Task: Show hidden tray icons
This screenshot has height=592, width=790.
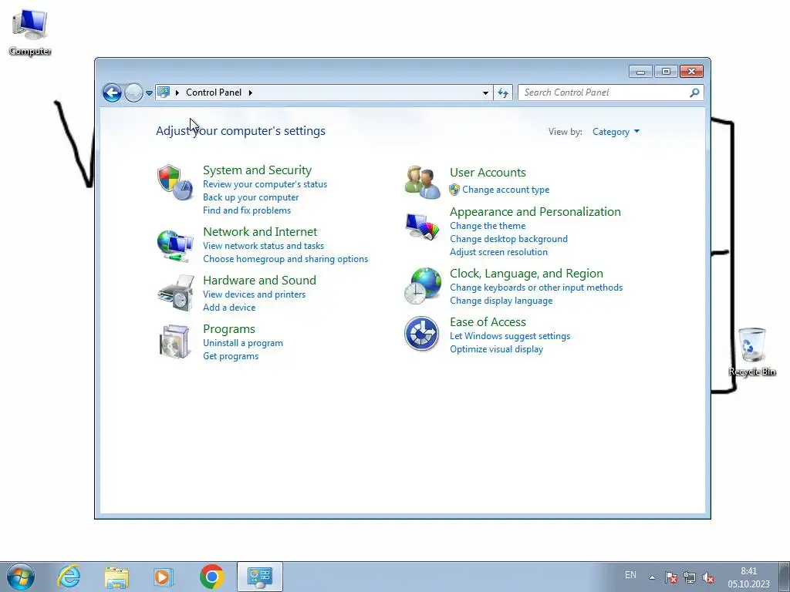Action: pyautogui.click(x=652, y=577)
